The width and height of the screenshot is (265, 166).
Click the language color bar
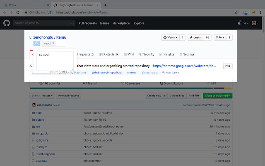(x=124, y=88)
